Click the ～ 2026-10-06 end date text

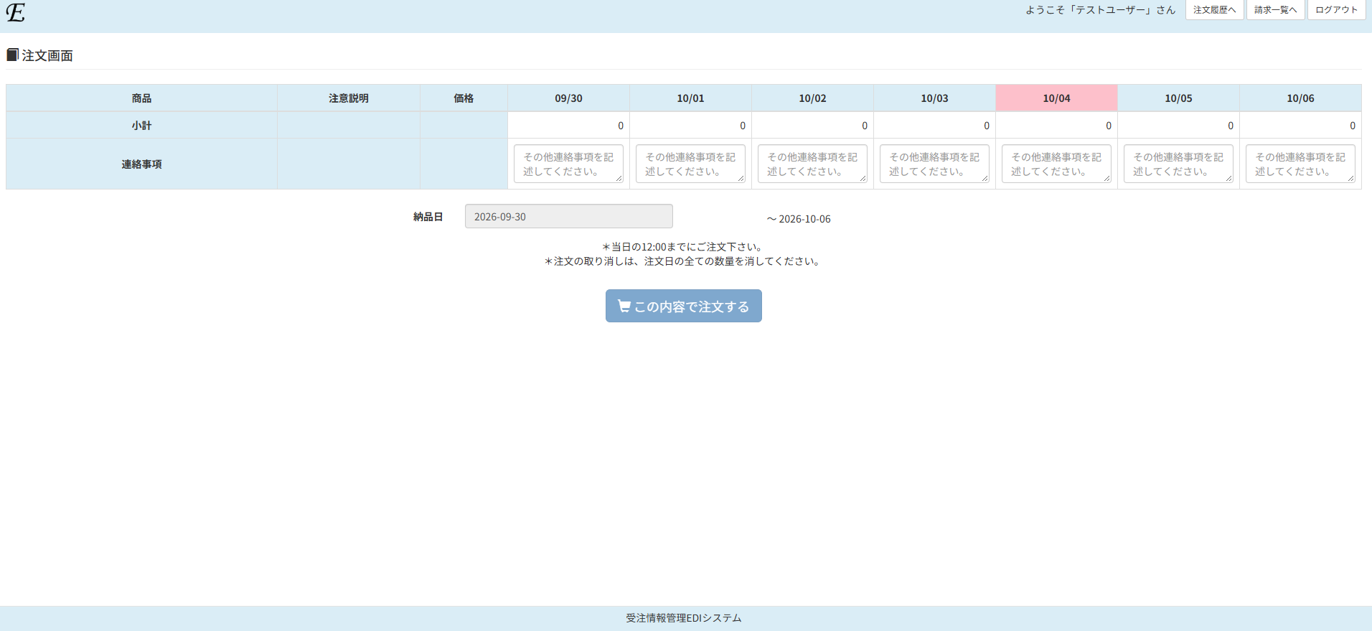(799, 219)
